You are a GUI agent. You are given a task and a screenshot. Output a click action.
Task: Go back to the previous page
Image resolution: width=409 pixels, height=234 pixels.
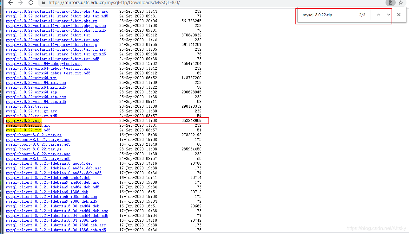click(x=10, y=3)
